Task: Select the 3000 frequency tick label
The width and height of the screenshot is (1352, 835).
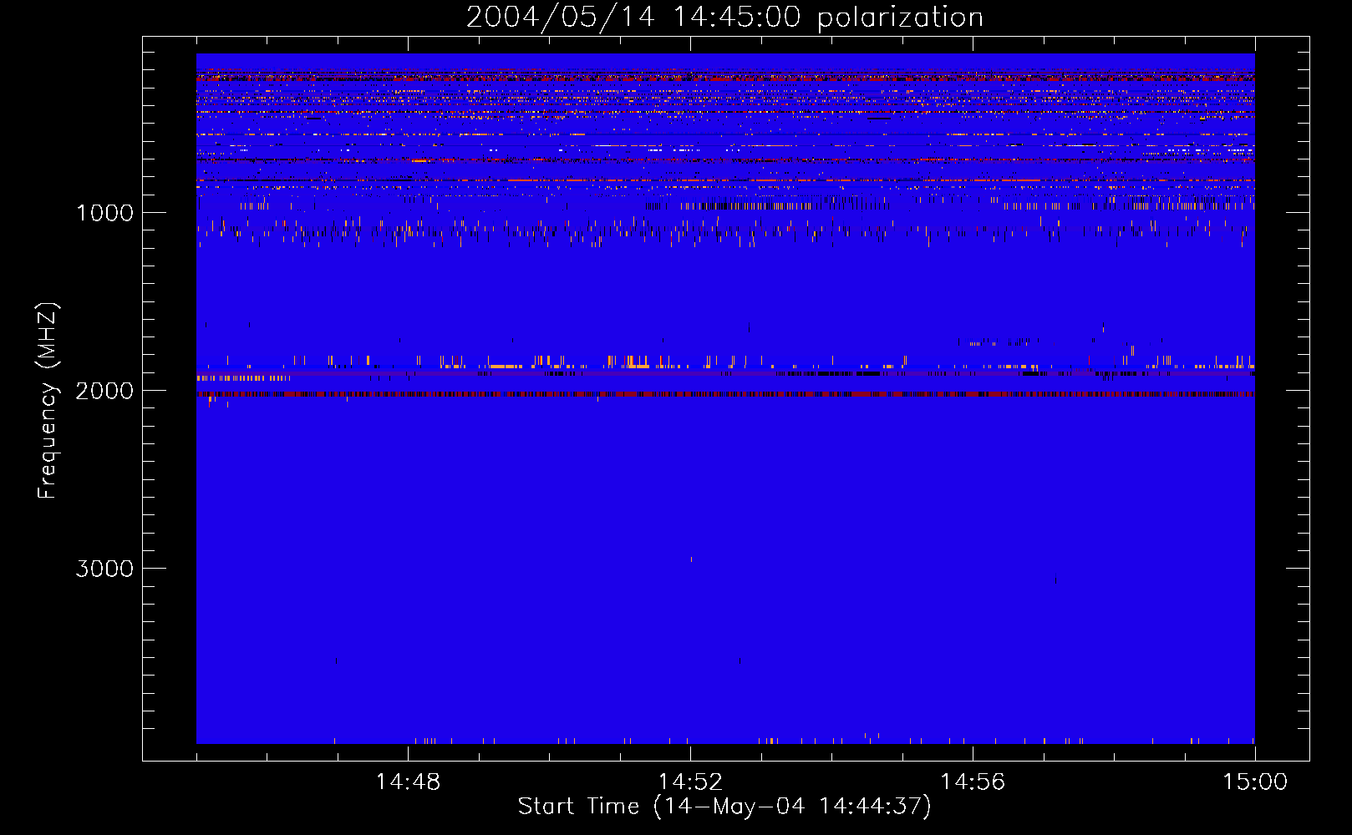Action: point(104,569)
